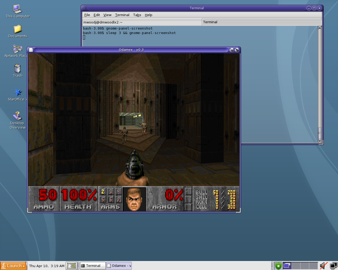338x270 pixels.
Task: Click the green shield update icon
Action: click(x=278, y=266)
